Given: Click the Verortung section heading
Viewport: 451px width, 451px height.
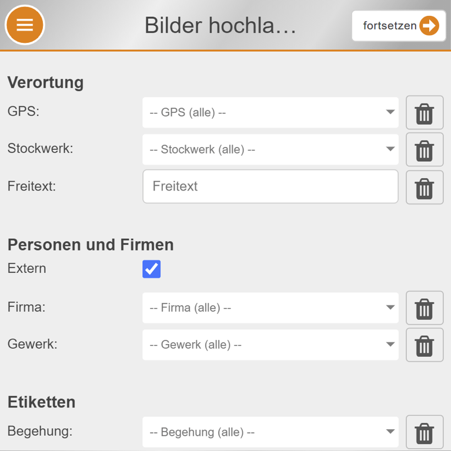Looking at the screenshot, I should (46, 82).
